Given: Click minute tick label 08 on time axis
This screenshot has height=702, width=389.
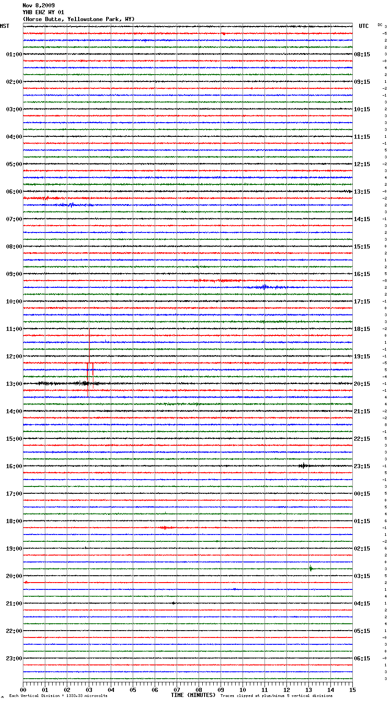Looking at the screenshot, I should (x=199, y=690).
